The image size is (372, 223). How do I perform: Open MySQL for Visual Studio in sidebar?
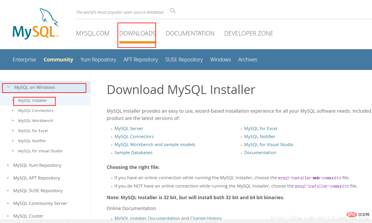click(x=40, y=151)
